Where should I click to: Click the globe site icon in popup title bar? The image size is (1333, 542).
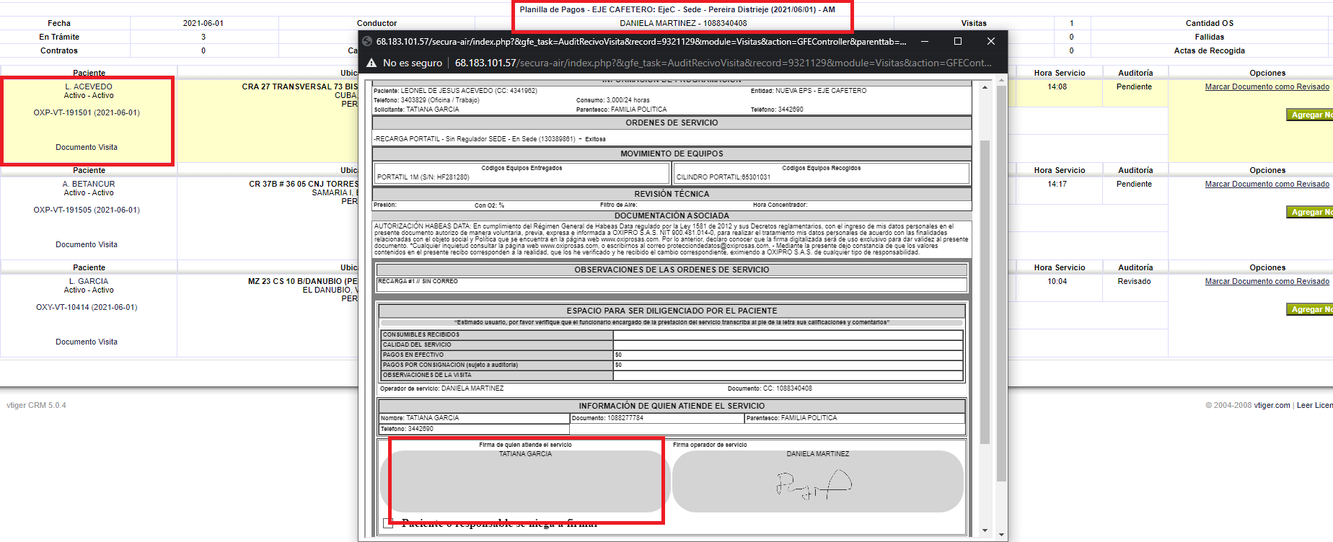(x=367, y=42)
